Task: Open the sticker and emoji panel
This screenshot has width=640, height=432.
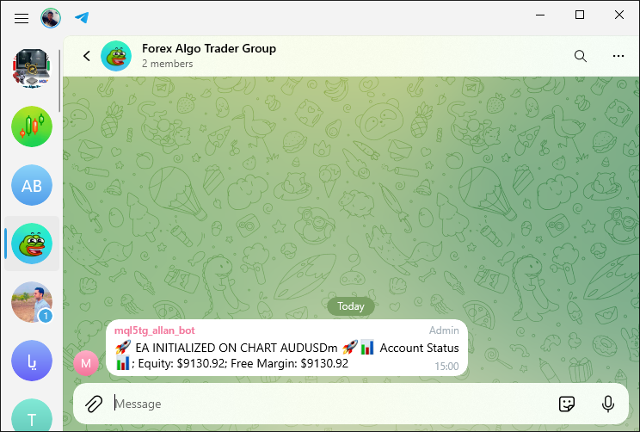Action: coord(567,404)
